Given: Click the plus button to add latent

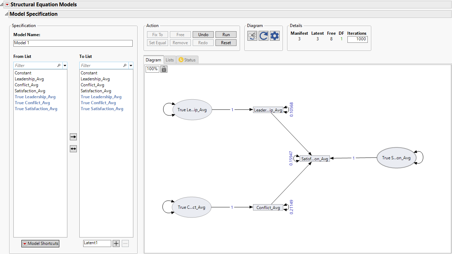Looking at the screenshot, I should click(116, 243).
